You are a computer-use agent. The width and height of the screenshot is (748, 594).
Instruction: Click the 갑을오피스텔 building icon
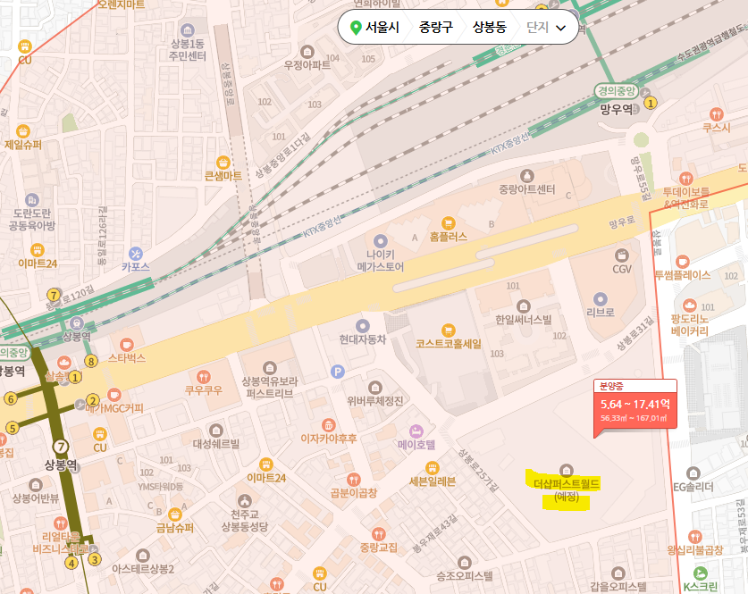coord(618,573)
